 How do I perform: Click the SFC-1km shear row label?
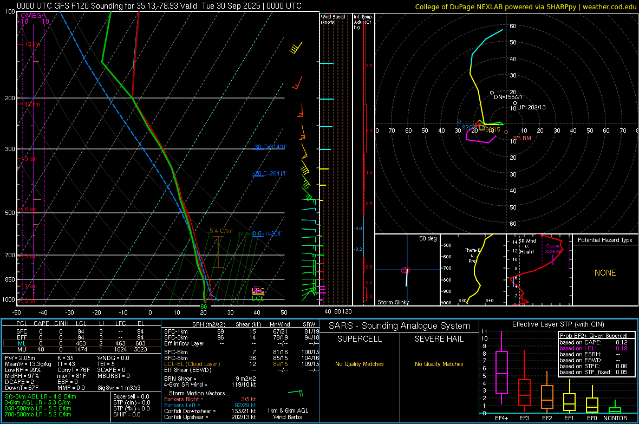pos(176,331)
